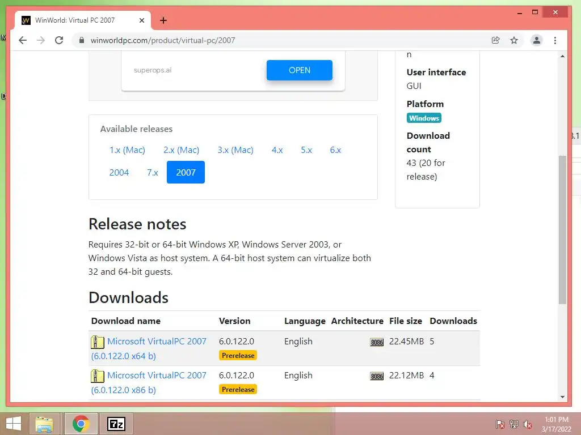581x435 pixels.
Task: Click the address bar URL
Action: 163,40
